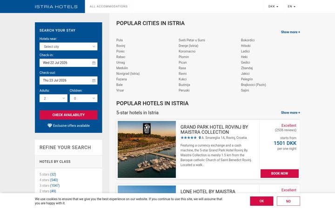Viewport: 335px width, 209px height.
Task: Open Koromacno city link
Action: point(187,51)
